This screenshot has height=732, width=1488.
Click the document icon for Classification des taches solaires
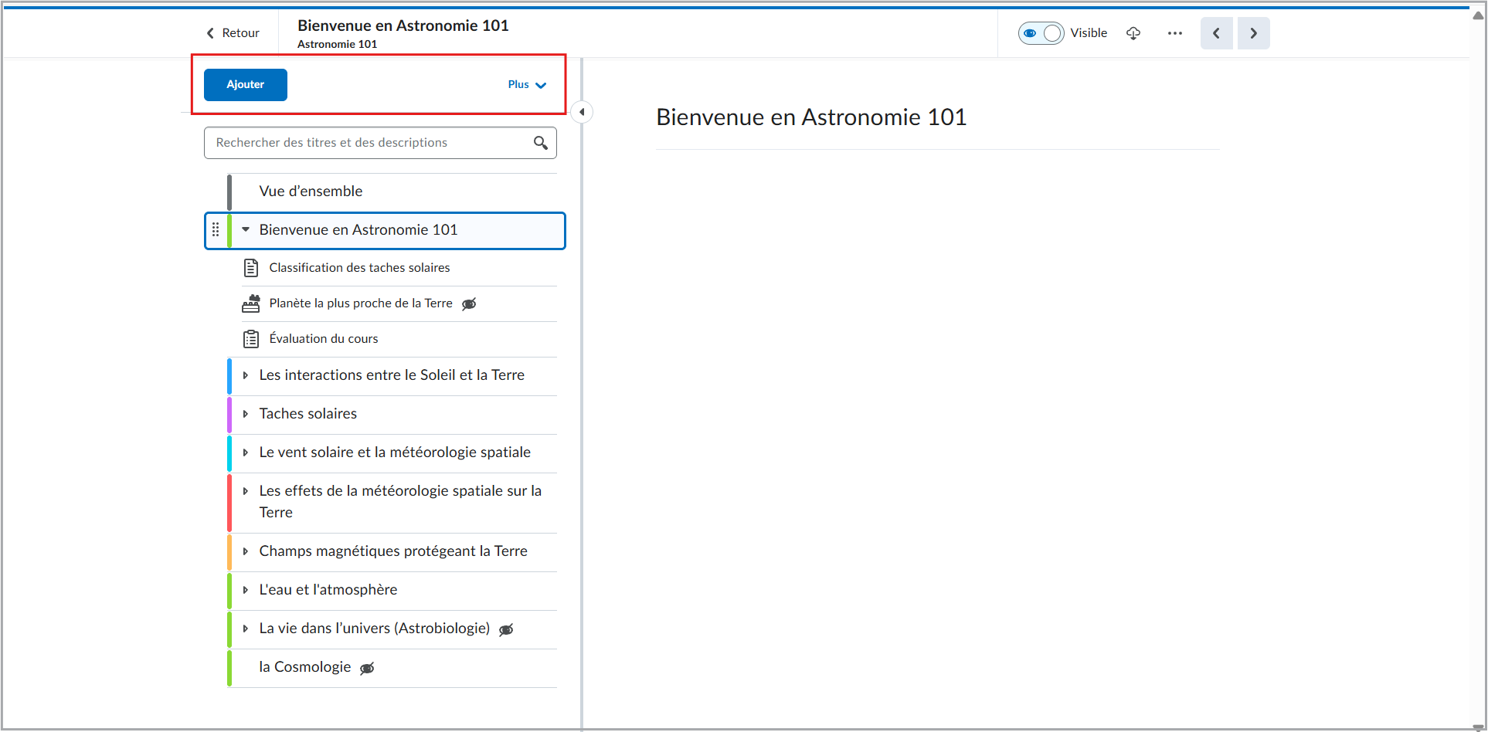251,268
